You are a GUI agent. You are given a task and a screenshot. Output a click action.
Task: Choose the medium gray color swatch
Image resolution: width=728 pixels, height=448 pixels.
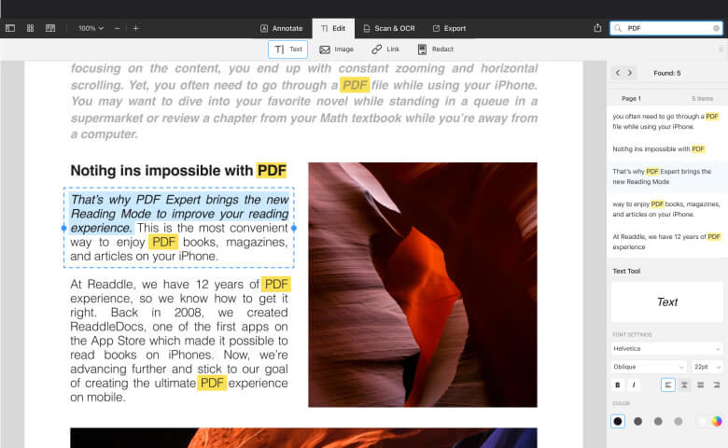point(658,421)
